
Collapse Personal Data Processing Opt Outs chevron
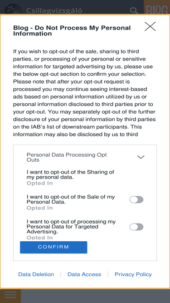click(141, 157)
